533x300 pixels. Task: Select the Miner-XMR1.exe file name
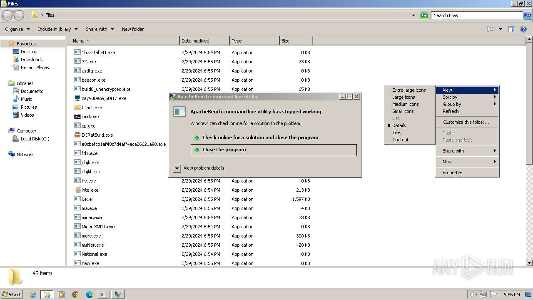98,227
